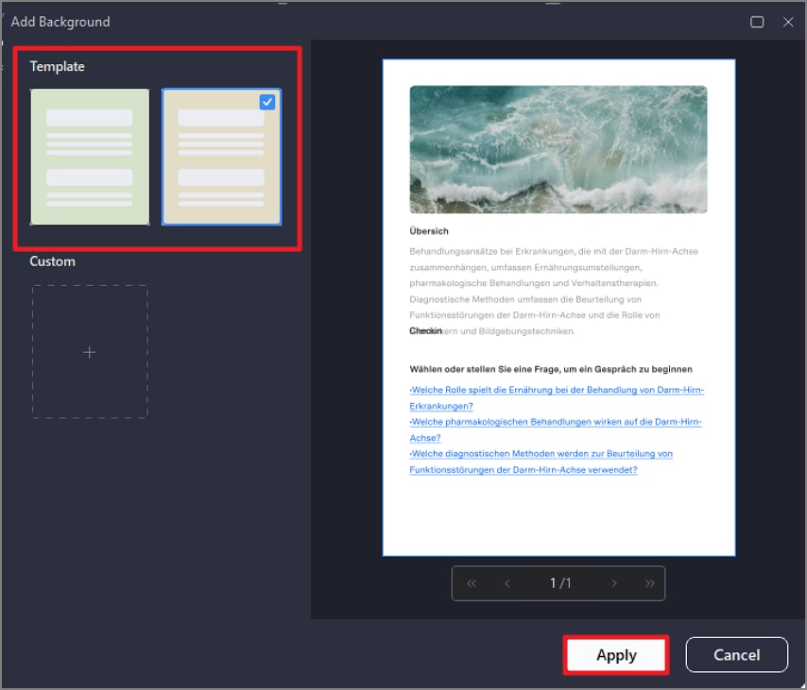
Task: Open link about diagnostischen Methoden
Action: (x=541, y=462)
